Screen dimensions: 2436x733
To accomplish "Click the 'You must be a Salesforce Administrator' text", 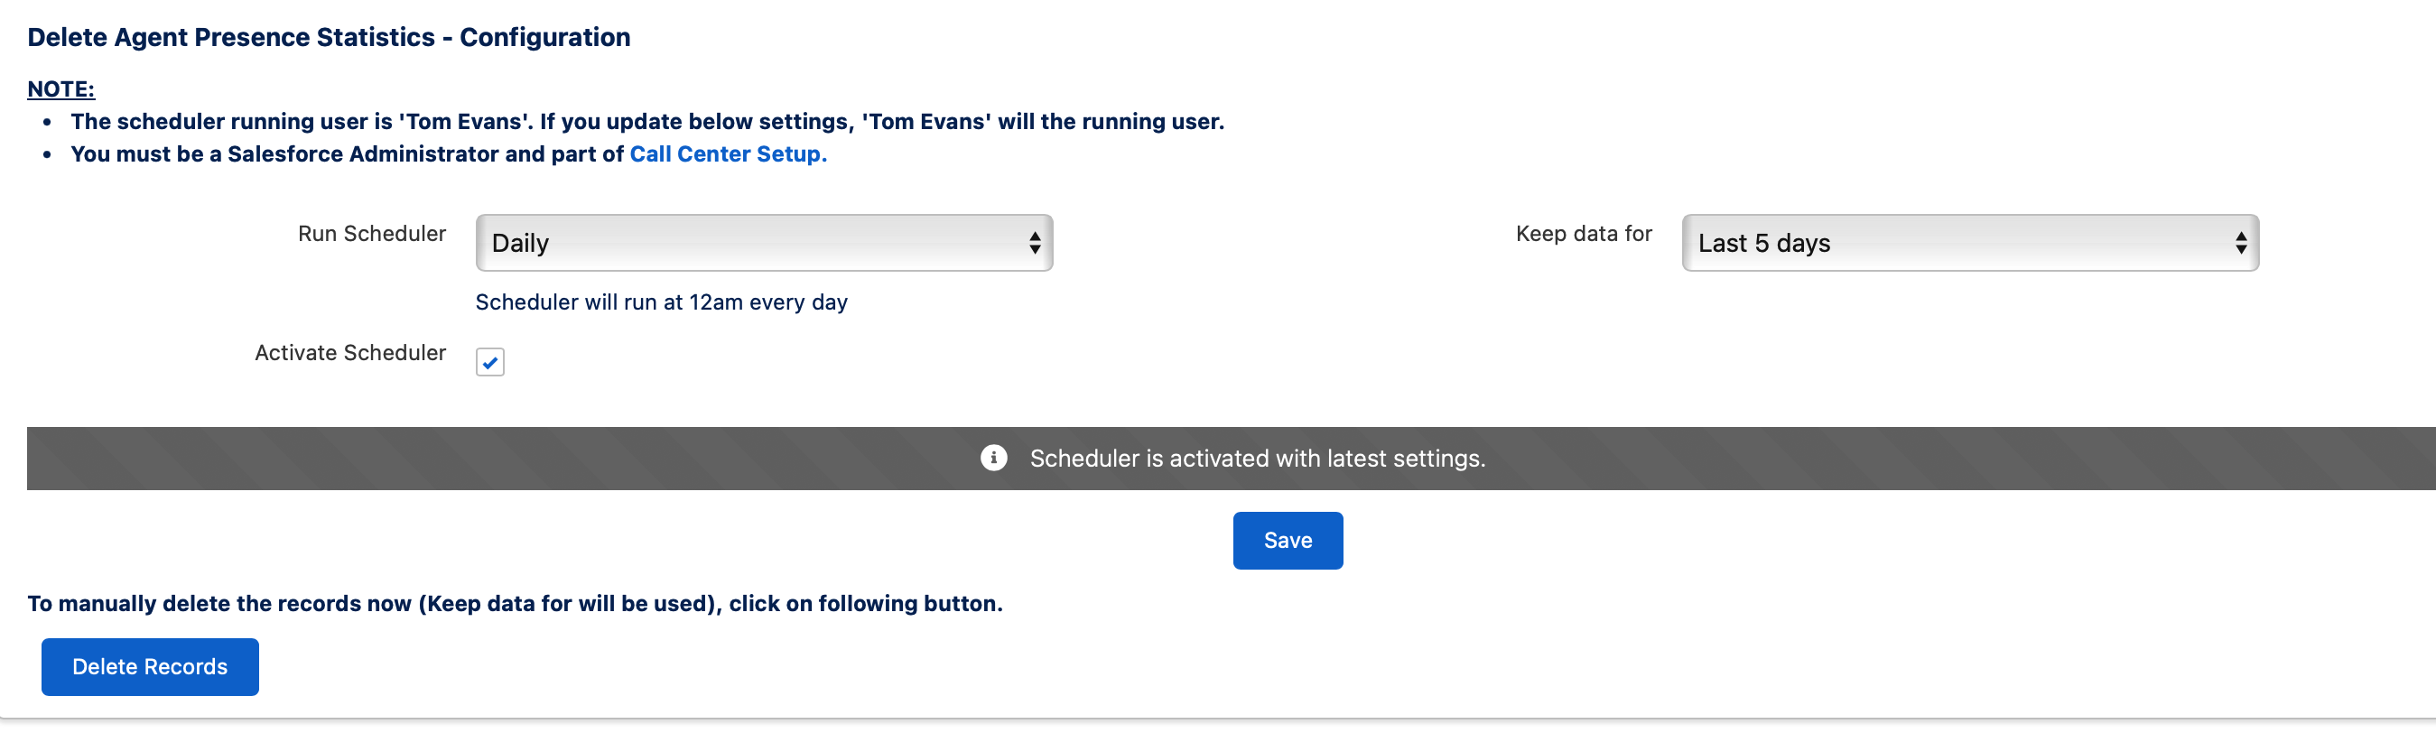I will (347, 153).
